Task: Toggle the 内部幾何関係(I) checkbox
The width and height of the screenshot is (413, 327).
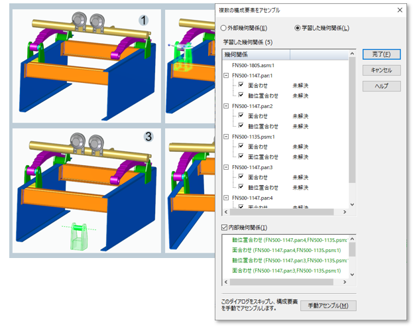Action: point(225,228)
